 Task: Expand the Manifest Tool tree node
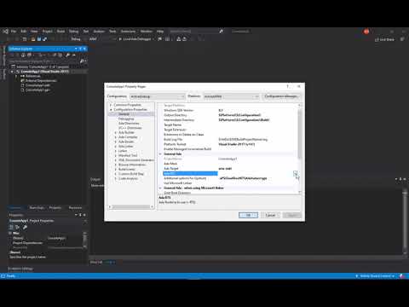pos(116,155)
